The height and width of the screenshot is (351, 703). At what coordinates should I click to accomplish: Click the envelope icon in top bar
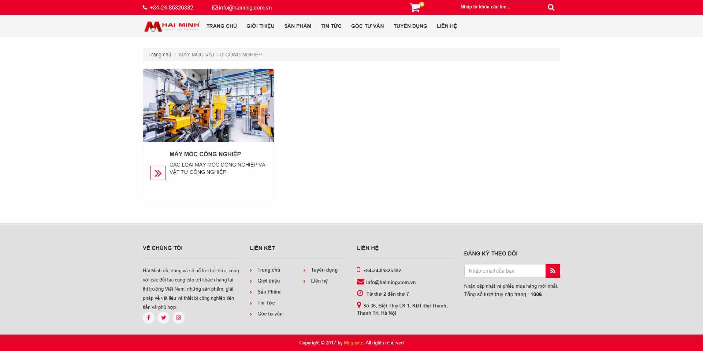click(x=215, y=8)
